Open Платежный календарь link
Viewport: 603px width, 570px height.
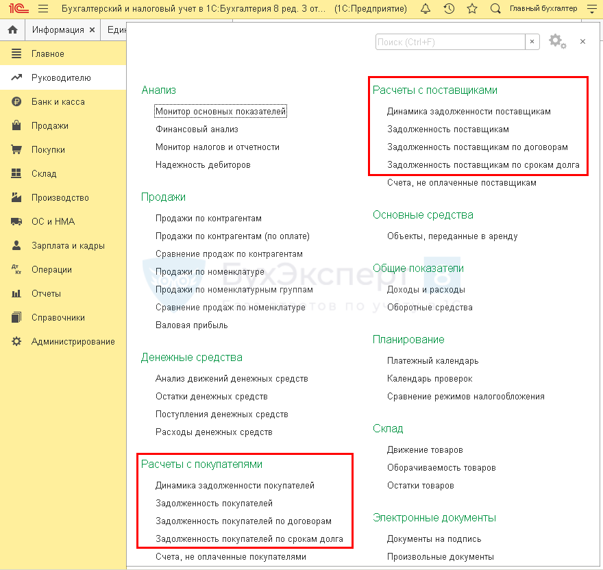(432, 360)
